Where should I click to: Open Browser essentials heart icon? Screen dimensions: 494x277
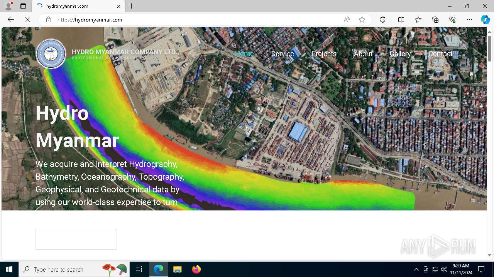coord(452,20)
